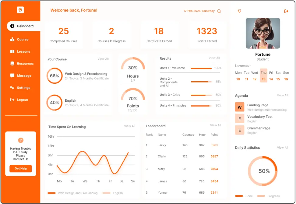Click the Vocabulary Test E badge
The image size is (296, 204).
[x=240, y=119]
